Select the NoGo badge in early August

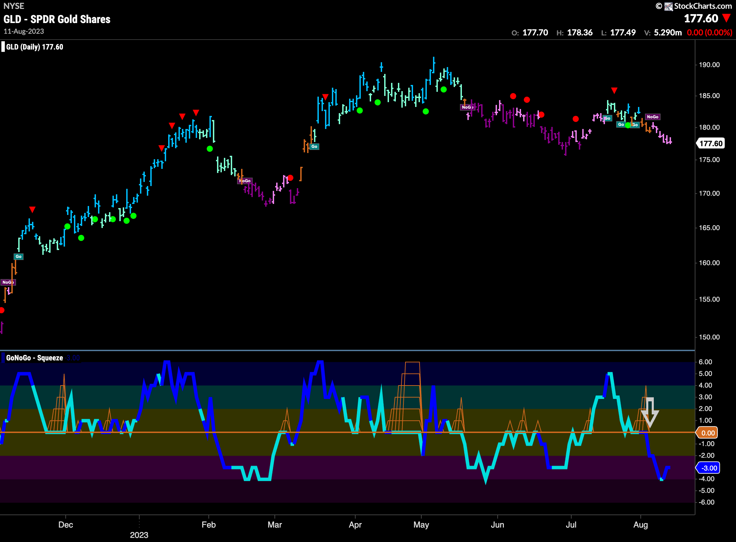point(652,117)
